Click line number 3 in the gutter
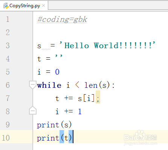The image size is (168, 150). click(x=8, y=46)
